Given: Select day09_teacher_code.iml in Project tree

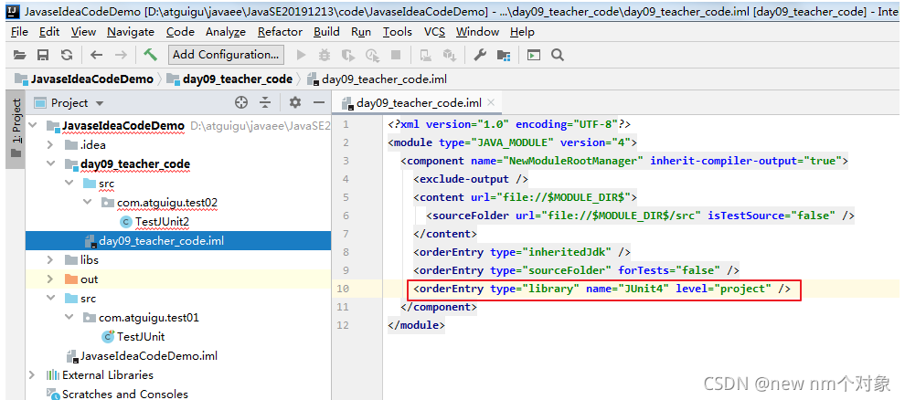Looking at the screenshot, I should pyautogui.click(x=161, y=241).
